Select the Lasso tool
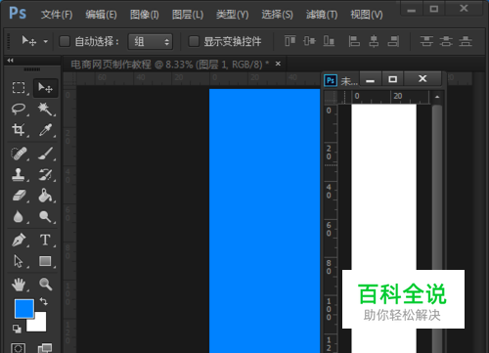489x353 pixels. pyautogui.click(x=19, y=109)
